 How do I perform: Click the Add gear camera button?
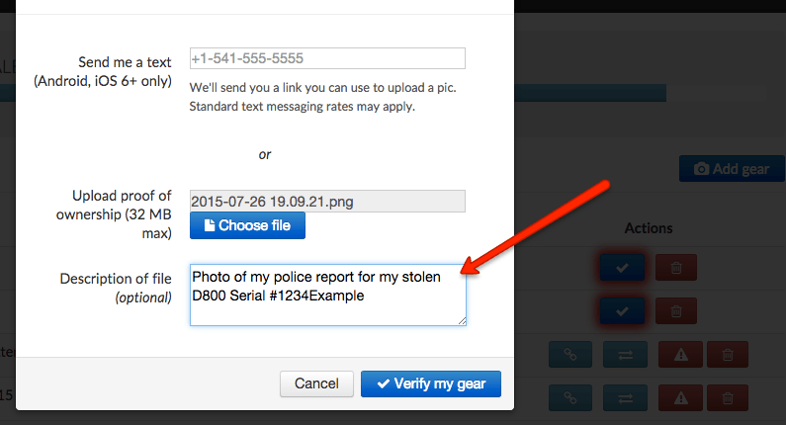732,169
